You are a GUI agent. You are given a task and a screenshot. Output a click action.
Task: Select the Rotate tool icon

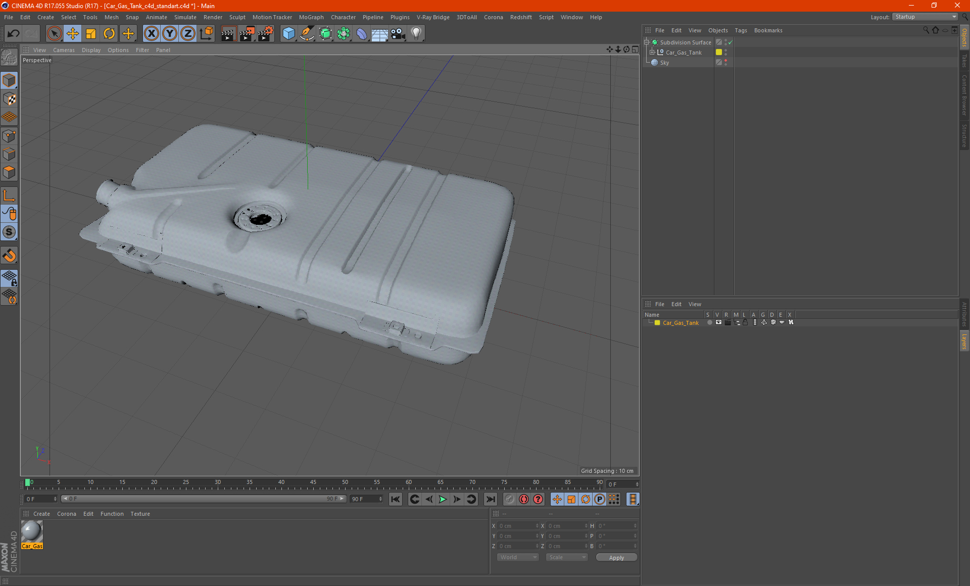coord(109,34)
